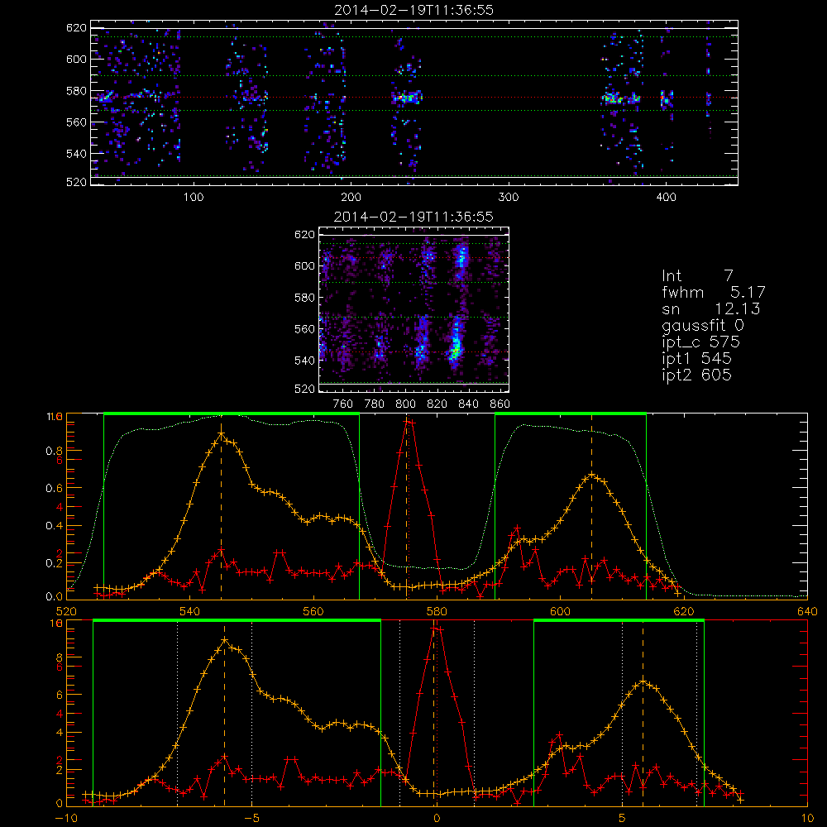Click tick label 780 under the middle image
The image size is (827, 827).
point(375,404)
